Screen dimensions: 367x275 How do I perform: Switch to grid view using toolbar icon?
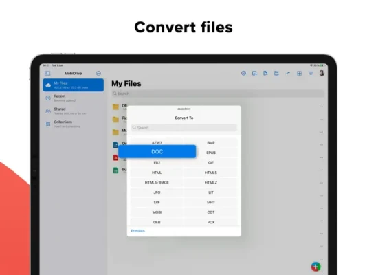tap(299, 74)
